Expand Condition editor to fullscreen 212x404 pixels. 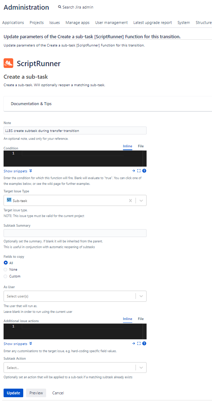[139, 171]
